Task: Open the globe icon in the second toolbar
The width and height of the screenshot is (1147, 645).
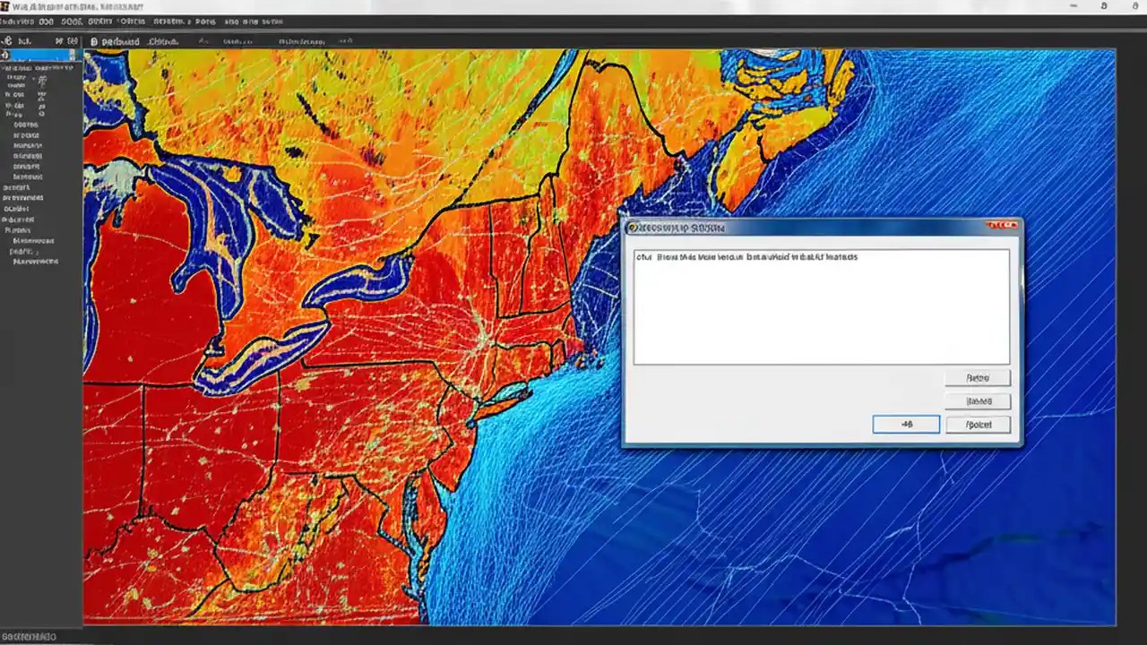Action: pos(95,41)
